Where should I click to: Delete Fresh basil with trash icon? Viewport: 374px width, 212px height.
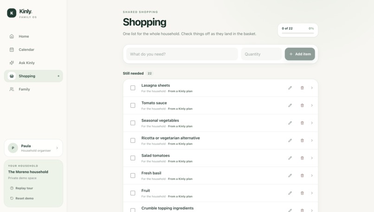click(302, 175)
